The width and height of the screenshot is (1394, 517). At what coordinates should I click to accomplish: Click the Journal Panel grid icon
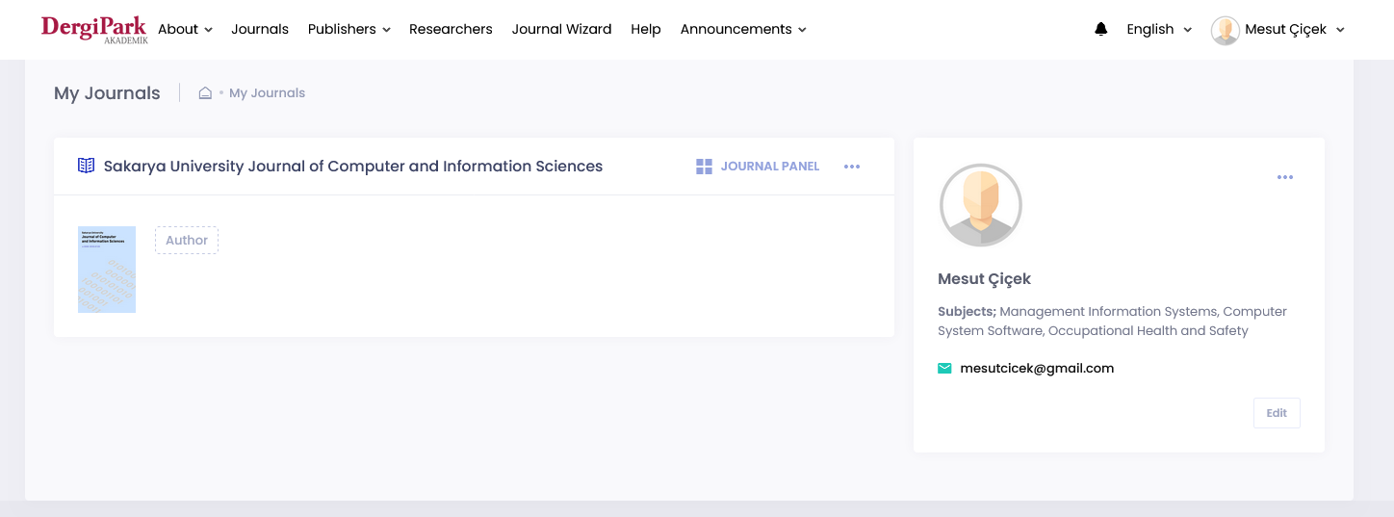[x=704, y=167]
